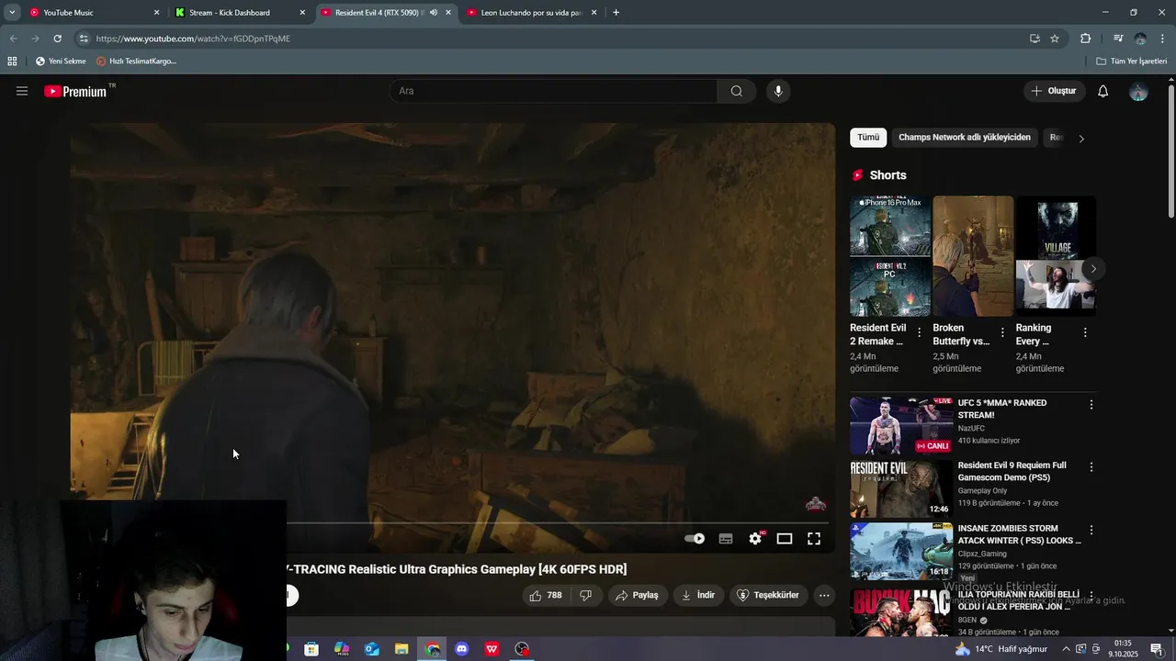Toggle subtitles in the video player
Viewport: 1176px width, 661px height.
(726, 539)
